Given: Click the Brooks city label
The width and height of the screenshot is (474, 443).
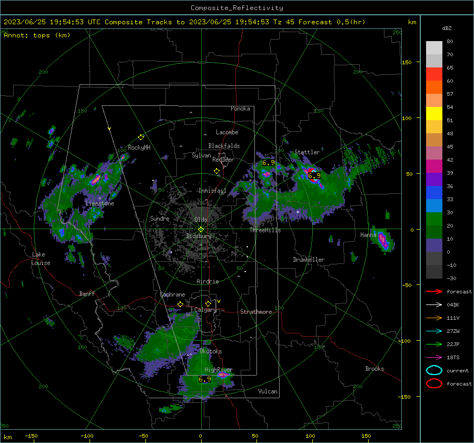Looking at the screenshot, I should (x=374, y=369).
